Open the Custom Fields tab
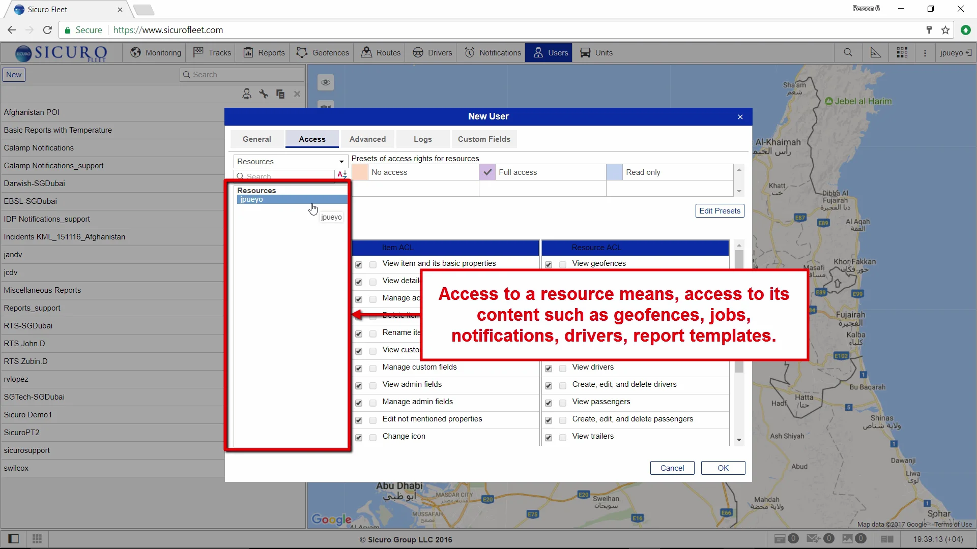Viewport: 977px width, 549px height. 483,139
